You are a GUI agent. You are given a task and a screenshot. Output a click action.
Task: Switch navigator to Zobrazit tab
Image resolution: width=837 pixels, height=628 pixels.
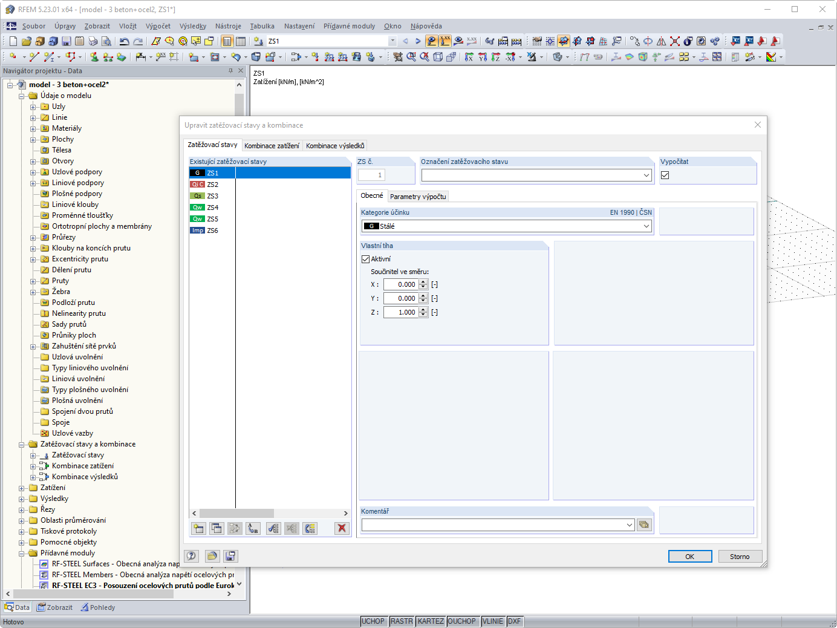pos(54,607)
